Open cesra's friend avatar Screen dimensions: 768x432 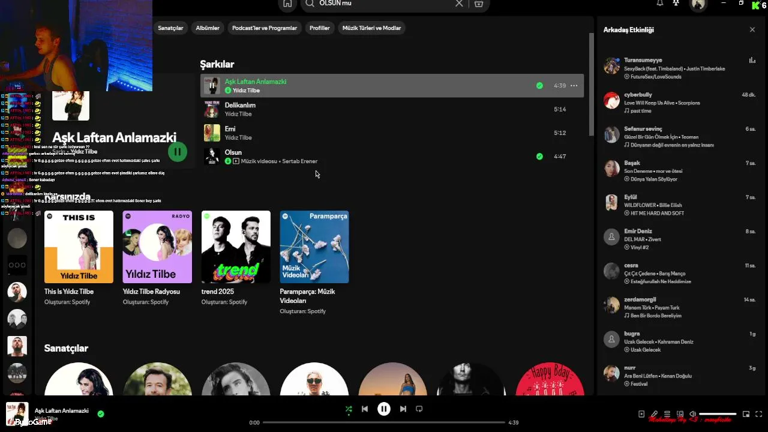pyautogui.click(x=611, y=271)
